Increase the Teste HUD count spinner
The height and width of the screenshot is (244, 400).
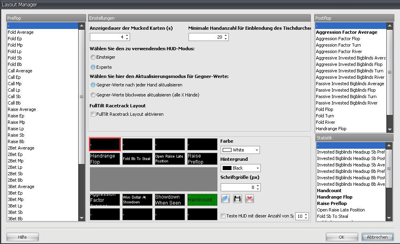pos(306,215)
